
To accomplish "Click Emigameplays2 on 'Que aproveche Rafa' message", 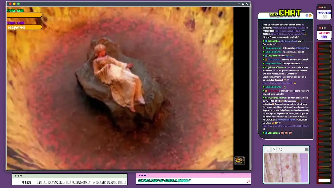I will (273, 63).
